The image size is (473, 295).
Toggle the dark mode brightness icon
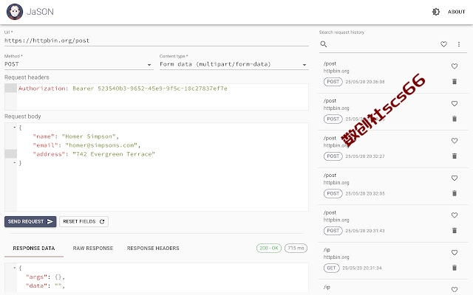pyautogui.click(x=436, y=12)
